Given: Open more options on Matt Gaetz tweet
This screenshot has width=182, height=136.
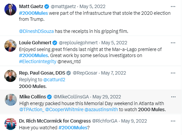Looking at the screenshot, I should (x=173, y=7).
